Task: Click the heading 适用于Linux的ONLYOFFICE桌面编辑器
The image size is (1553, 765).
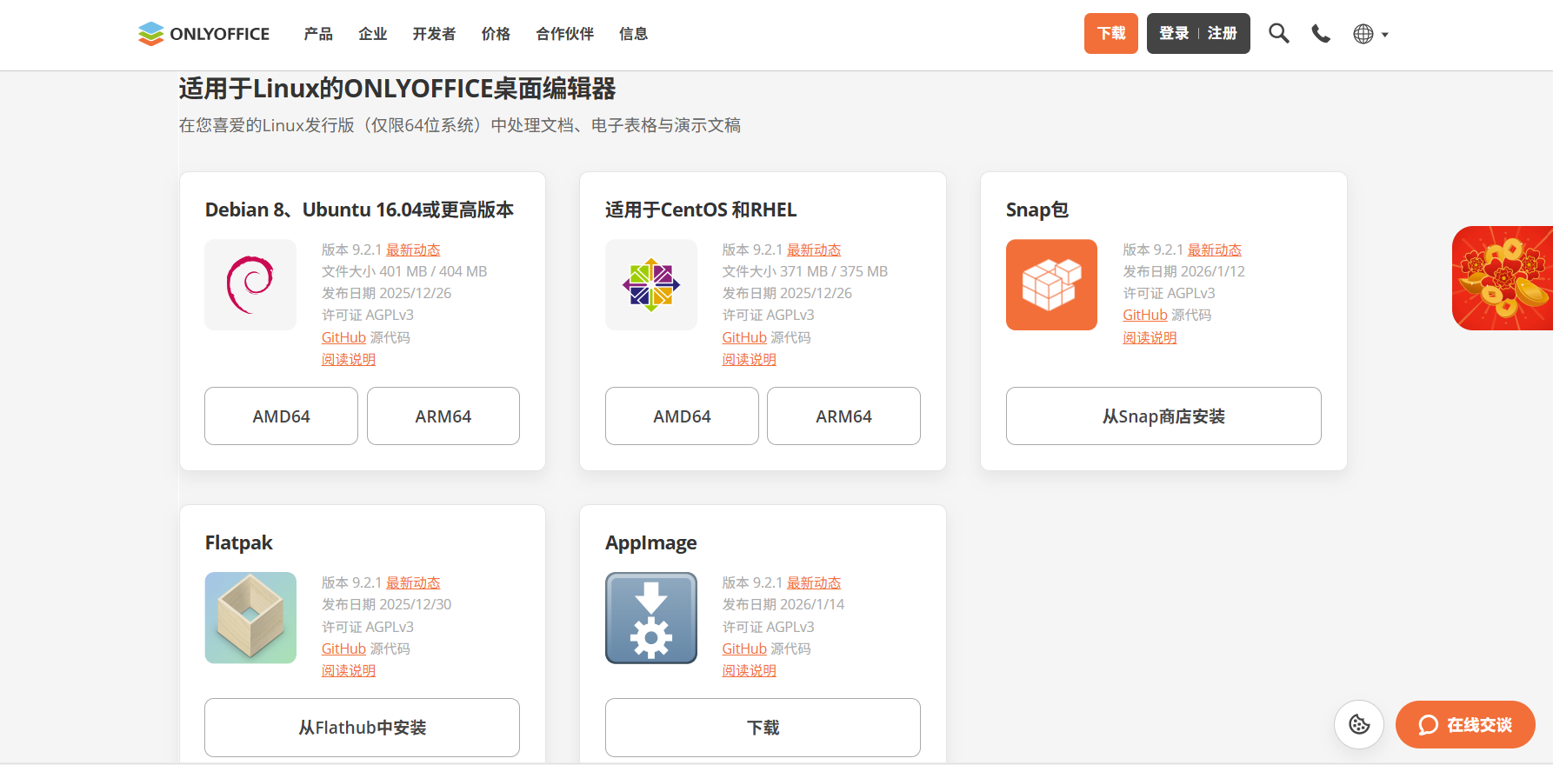Action: point(397,89)
